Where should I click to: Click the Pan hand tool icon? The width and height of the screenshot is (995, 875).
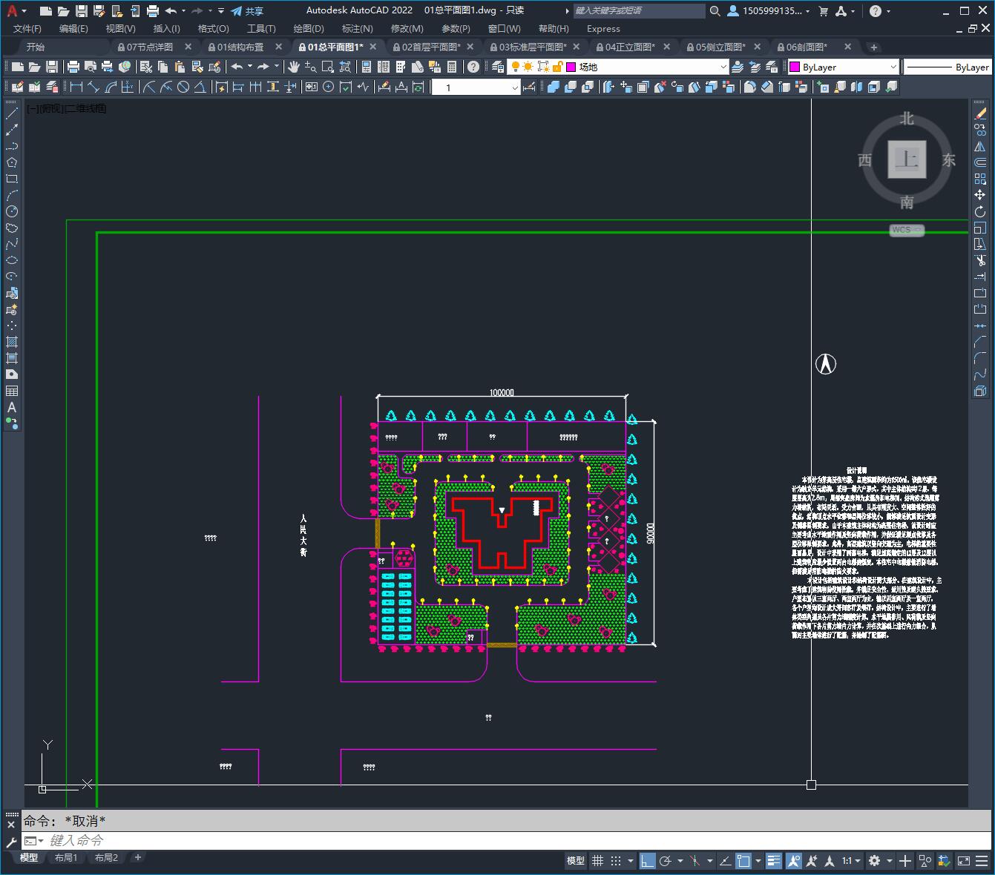click(x=294, y=67)
